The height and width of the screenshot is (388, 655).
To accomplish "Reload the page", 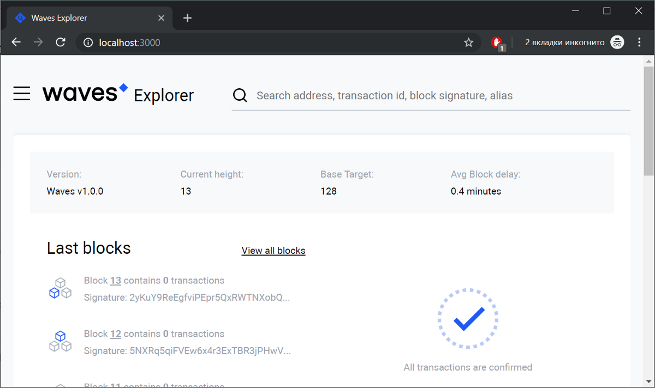I will click(60, 41).
